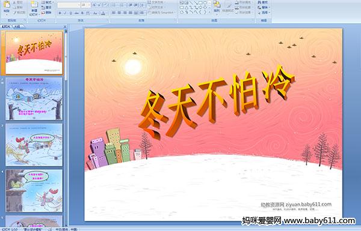Open the Arrange shapes tool
This screenshot has height=231, width=361.
217,7
